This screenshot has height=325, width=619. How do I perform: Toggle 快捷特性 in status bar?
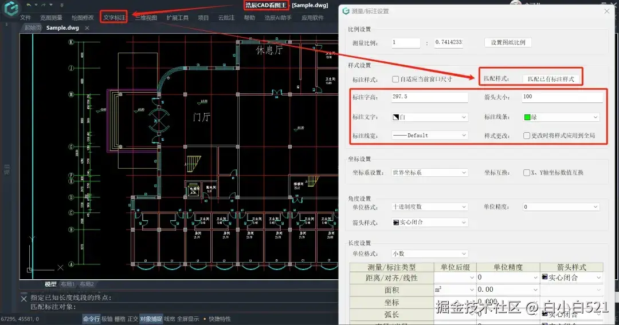coord(220,319)
